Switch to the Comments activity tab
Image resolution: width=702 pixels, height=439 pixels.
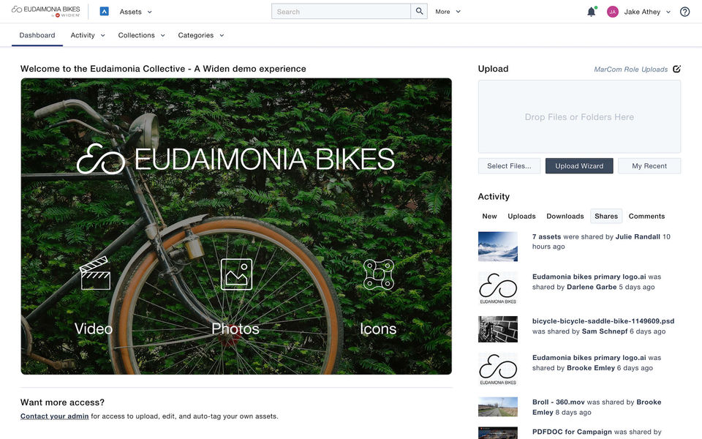coord(646,216)
